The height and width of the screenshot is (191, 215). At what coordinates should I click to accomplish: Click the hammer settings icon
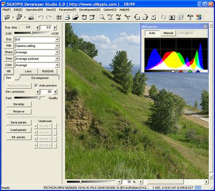[190, 17]
